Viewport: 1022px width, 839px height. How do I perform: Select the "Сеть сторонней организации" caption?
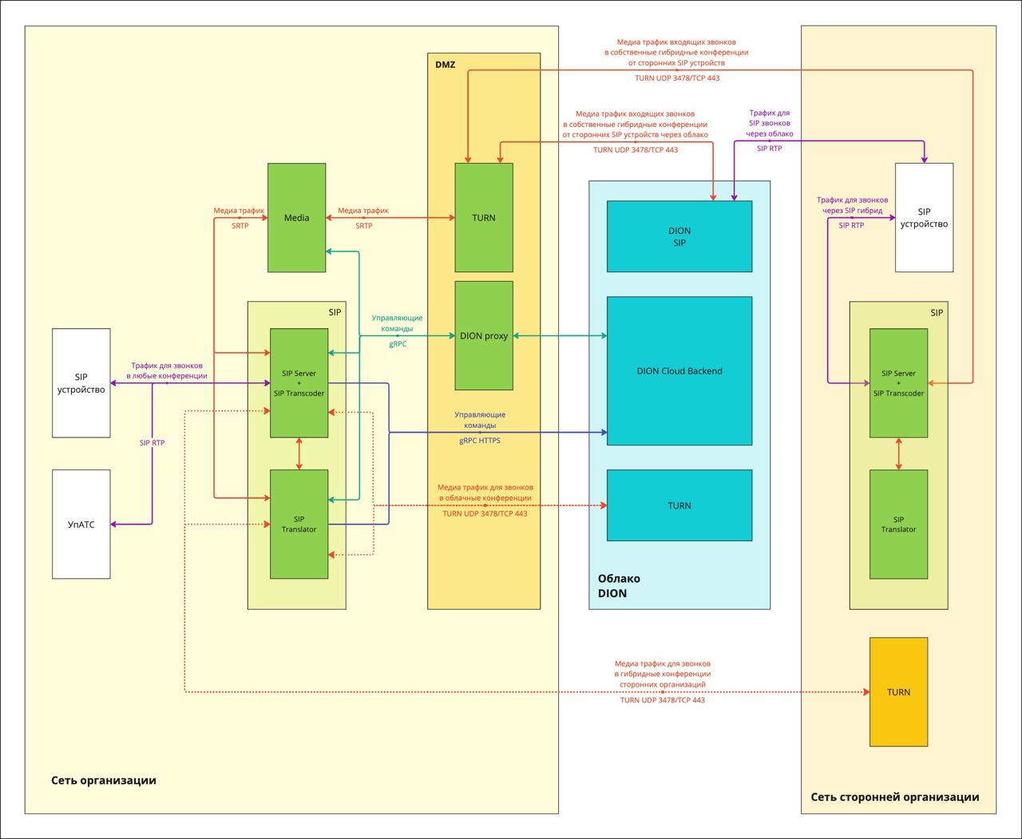pyautogui.click(x=895, y=797)
